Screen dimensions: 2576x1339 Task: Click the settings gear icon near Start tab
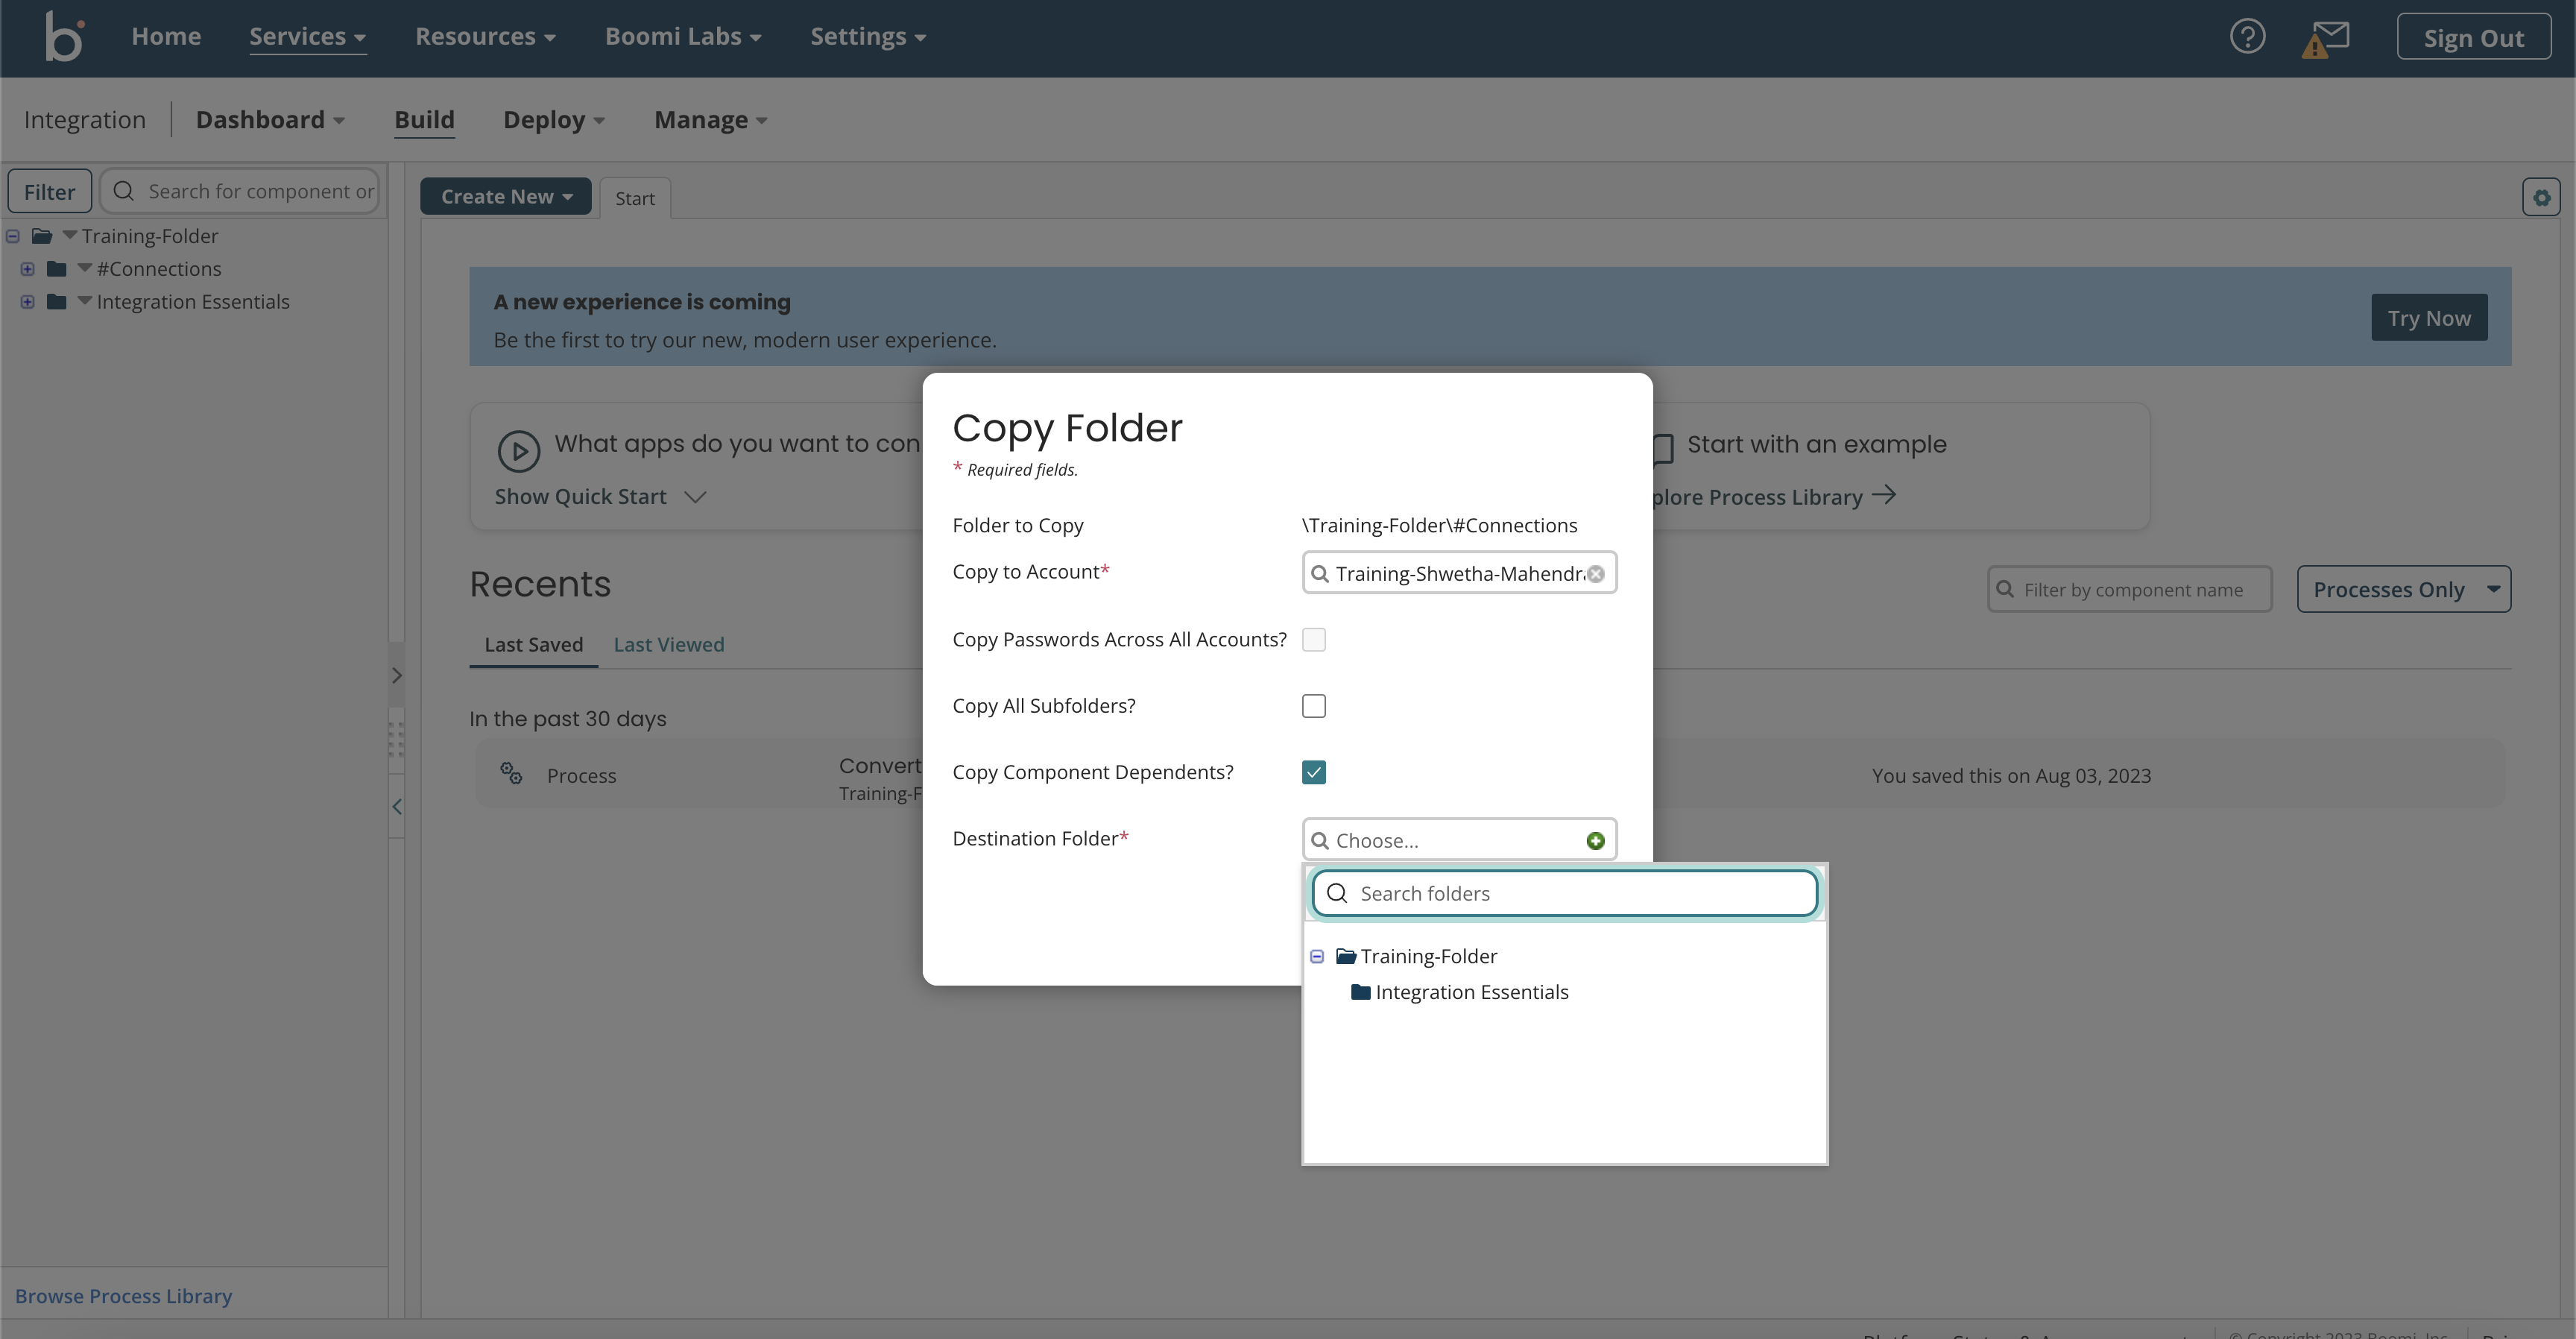point(2541,197)
